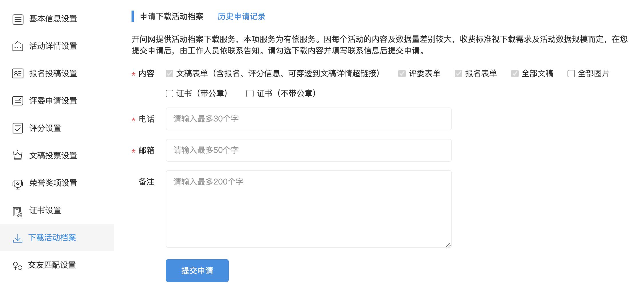Image resolution: width=641 pixels, height=300 pixels.
Task: Click the 交友匹配设置 icon
Action: (x=18, y=266)
